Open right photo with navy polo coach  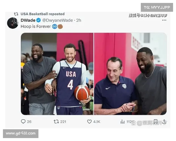click(x=130, y=74)
